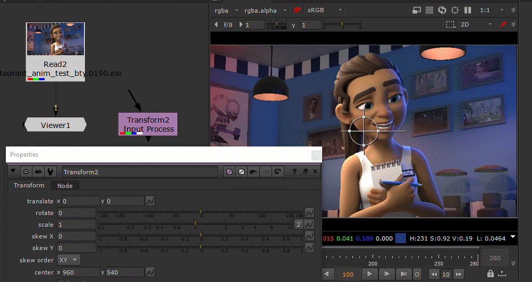Click the Transform2 node name field

(139, 172)
